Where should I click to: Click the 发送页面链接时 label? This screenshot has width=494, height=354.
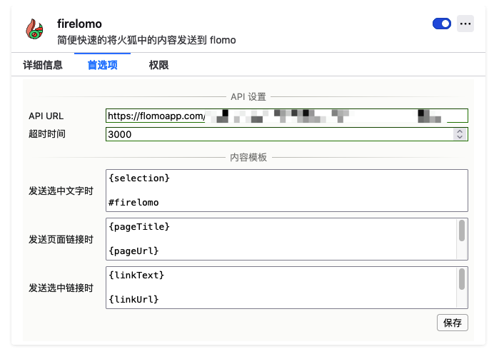pyautogui.click(x=61, y=239)
